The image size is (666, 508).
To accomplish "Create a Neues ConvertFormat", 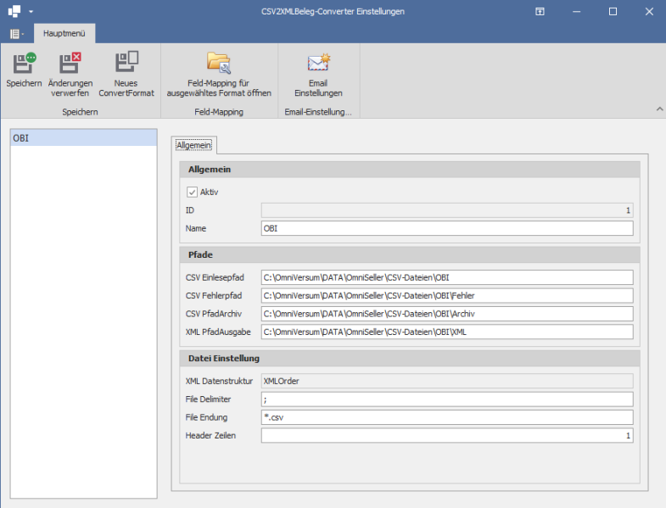I will [x=126, y=64].
